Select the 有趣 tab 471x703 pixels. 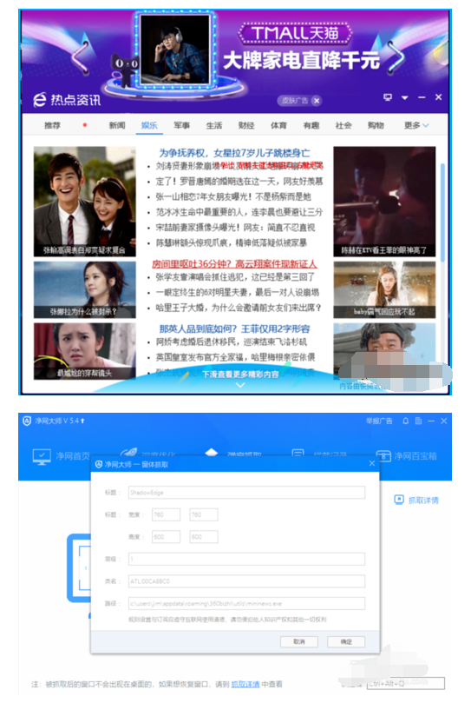(311, 125)
